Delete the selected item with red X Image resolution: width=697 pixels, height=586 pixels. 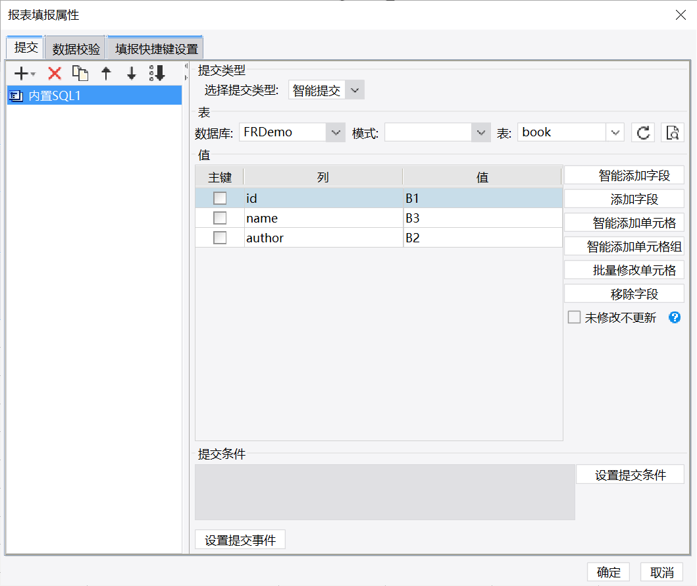(55, 73)
